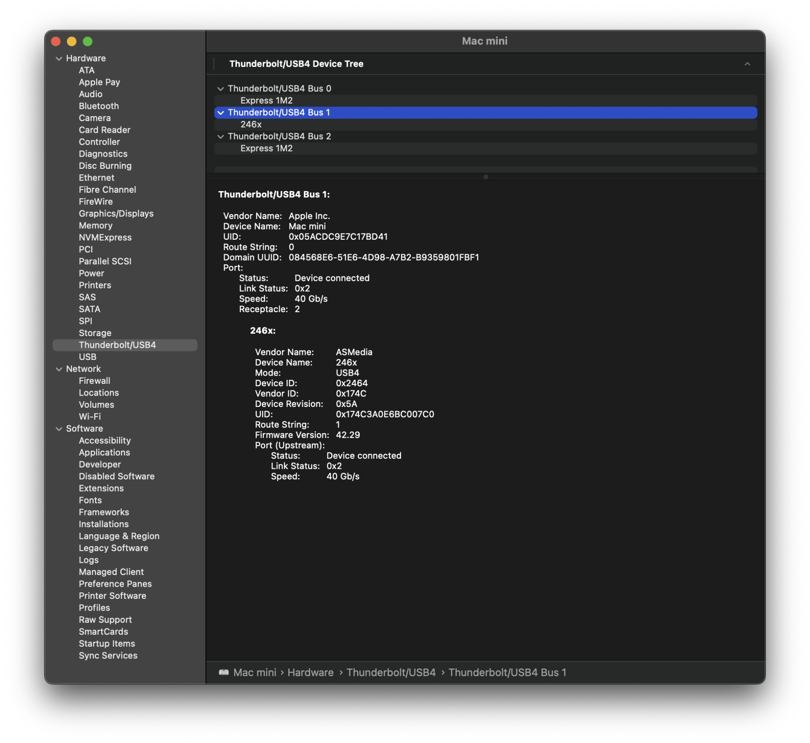Click Hardware in the bottom path bar
810x743 pixels.
click(x=311, y=673)
